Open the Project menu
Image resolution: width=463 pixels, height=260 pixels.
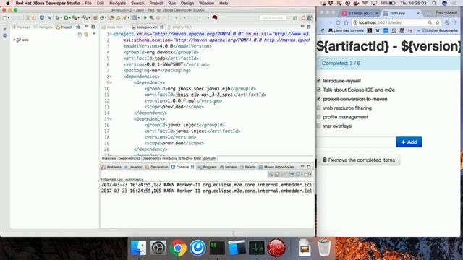(156, 3)
